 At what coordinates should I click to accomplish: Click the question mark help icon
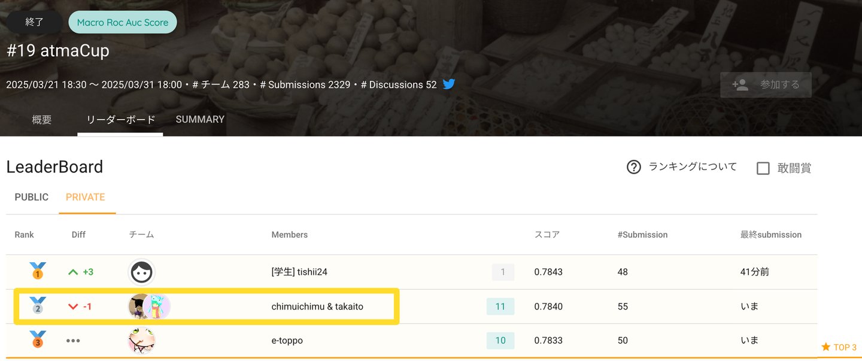tap(633, 167)
